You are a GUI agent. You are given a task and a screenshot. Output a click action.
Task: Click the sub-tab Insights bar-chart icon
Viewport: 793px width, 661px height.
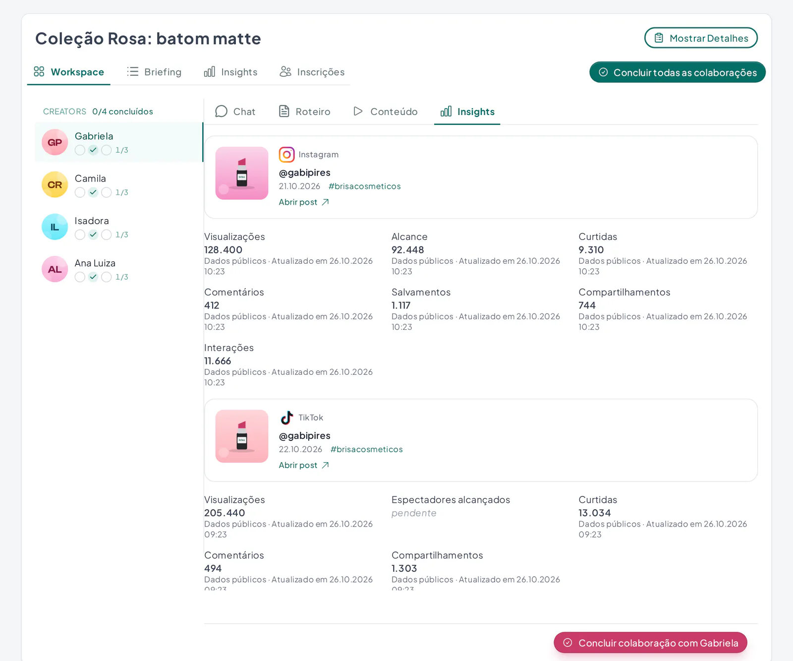click(x=446, y=111)
